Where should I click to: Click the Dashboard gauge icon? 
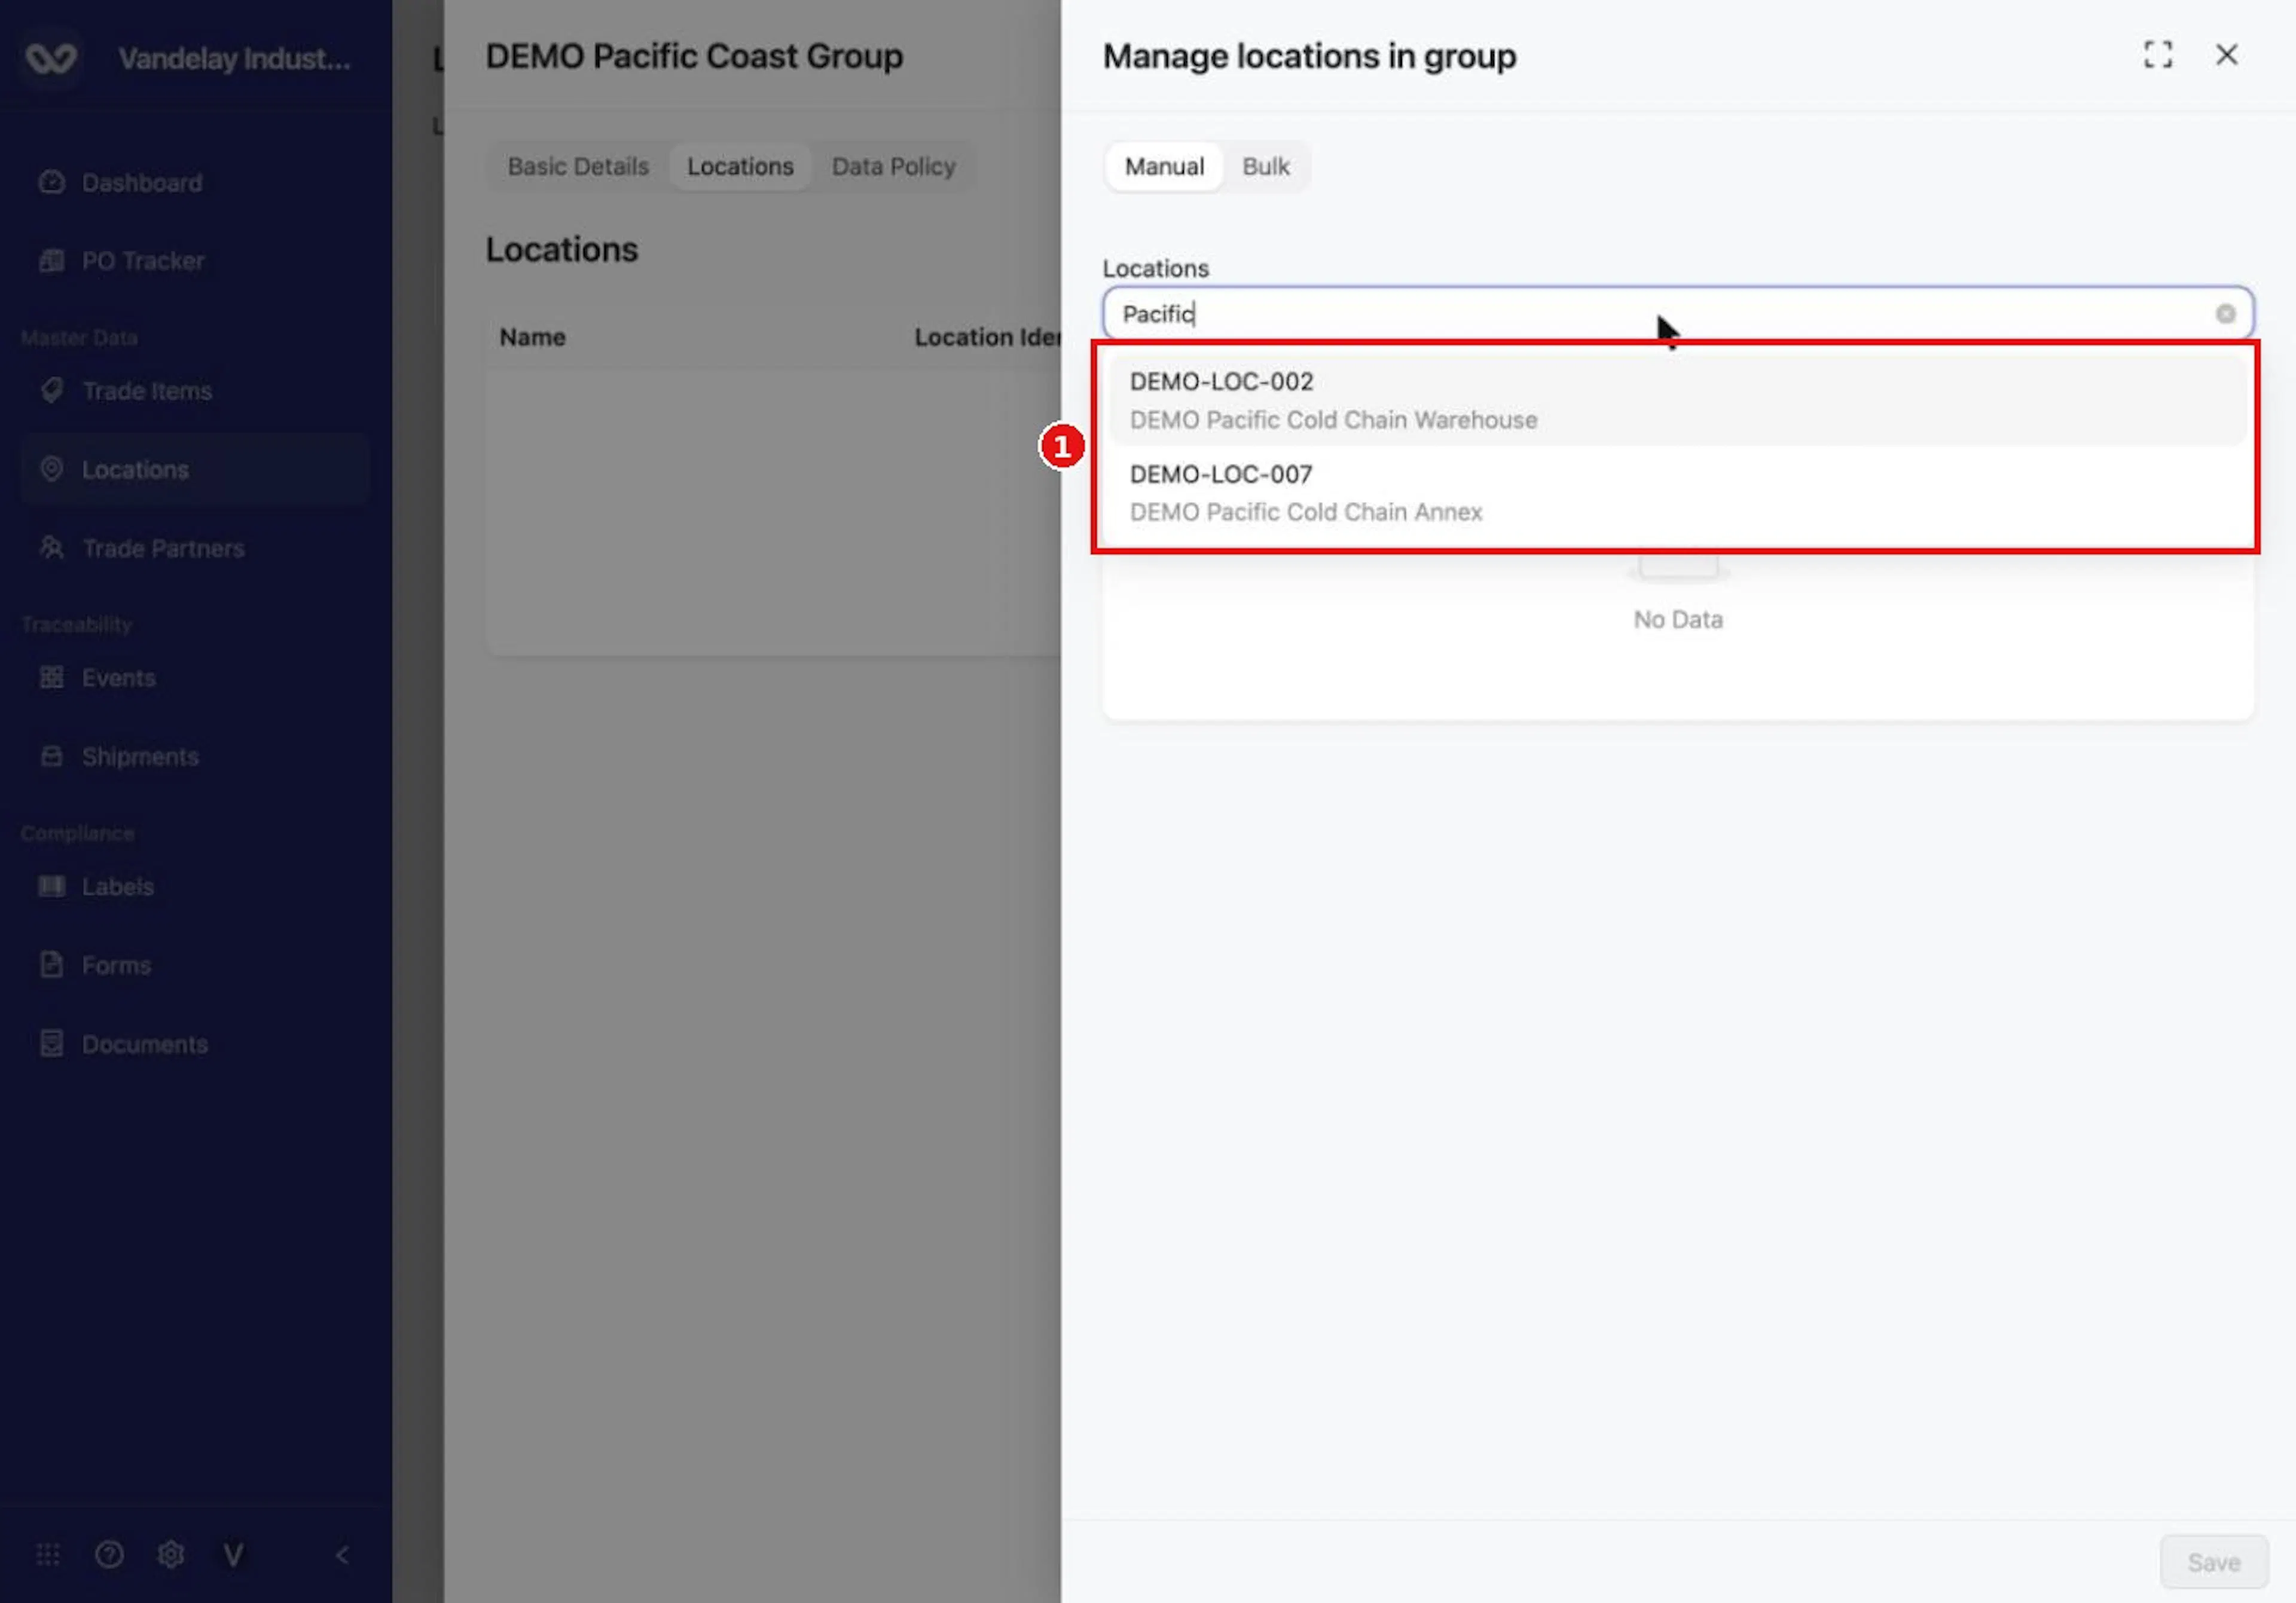coord(52,182)
